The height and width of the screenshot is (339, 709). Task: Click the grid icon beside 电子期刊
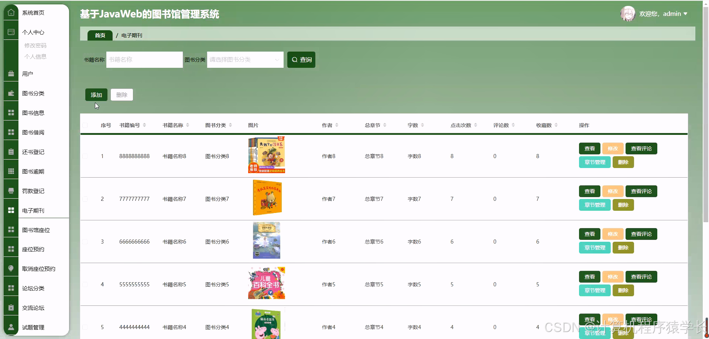click(x=11, y=210)
